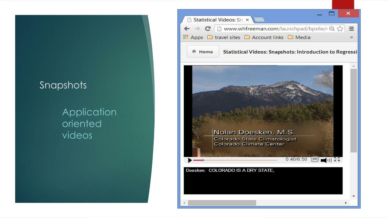The height and width of the screenshot is (218, 388).
Task: Click the 'Snapshots' slide title
Action: [x=63, y=85]
